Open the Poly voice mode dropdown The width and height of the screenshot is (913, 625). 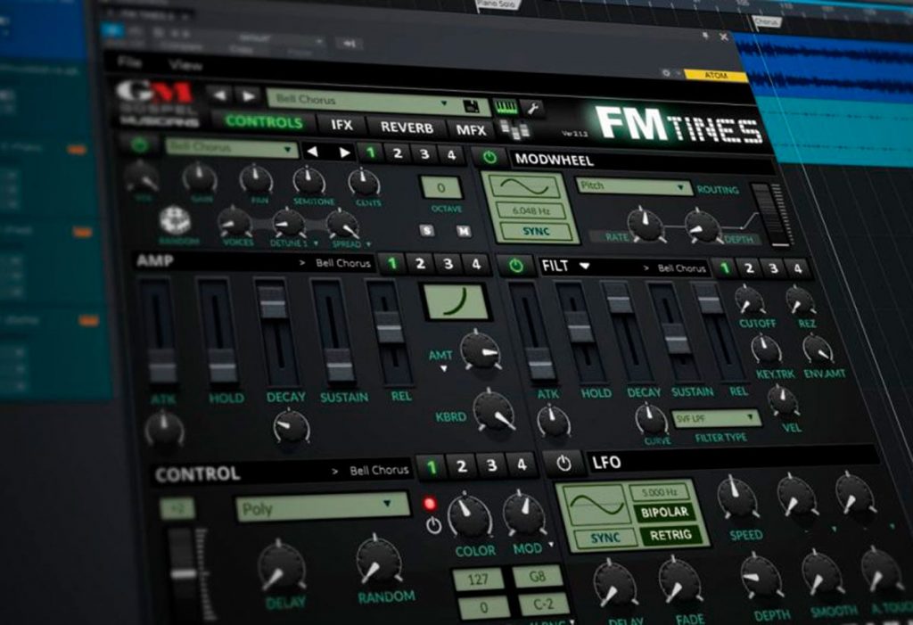click(321, 507)
